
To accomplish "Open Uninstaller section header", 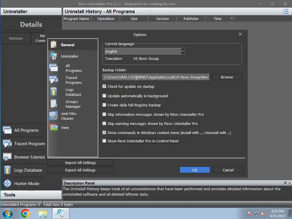I will (x=31, y=11).
